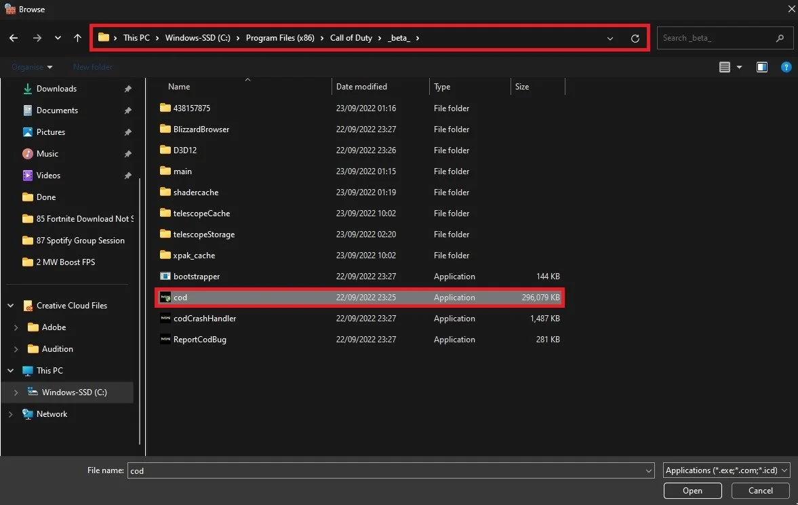The image size is (798, 505).
Task: Select the BlizzardBrowser folder
Action: (x=201, y=129)
